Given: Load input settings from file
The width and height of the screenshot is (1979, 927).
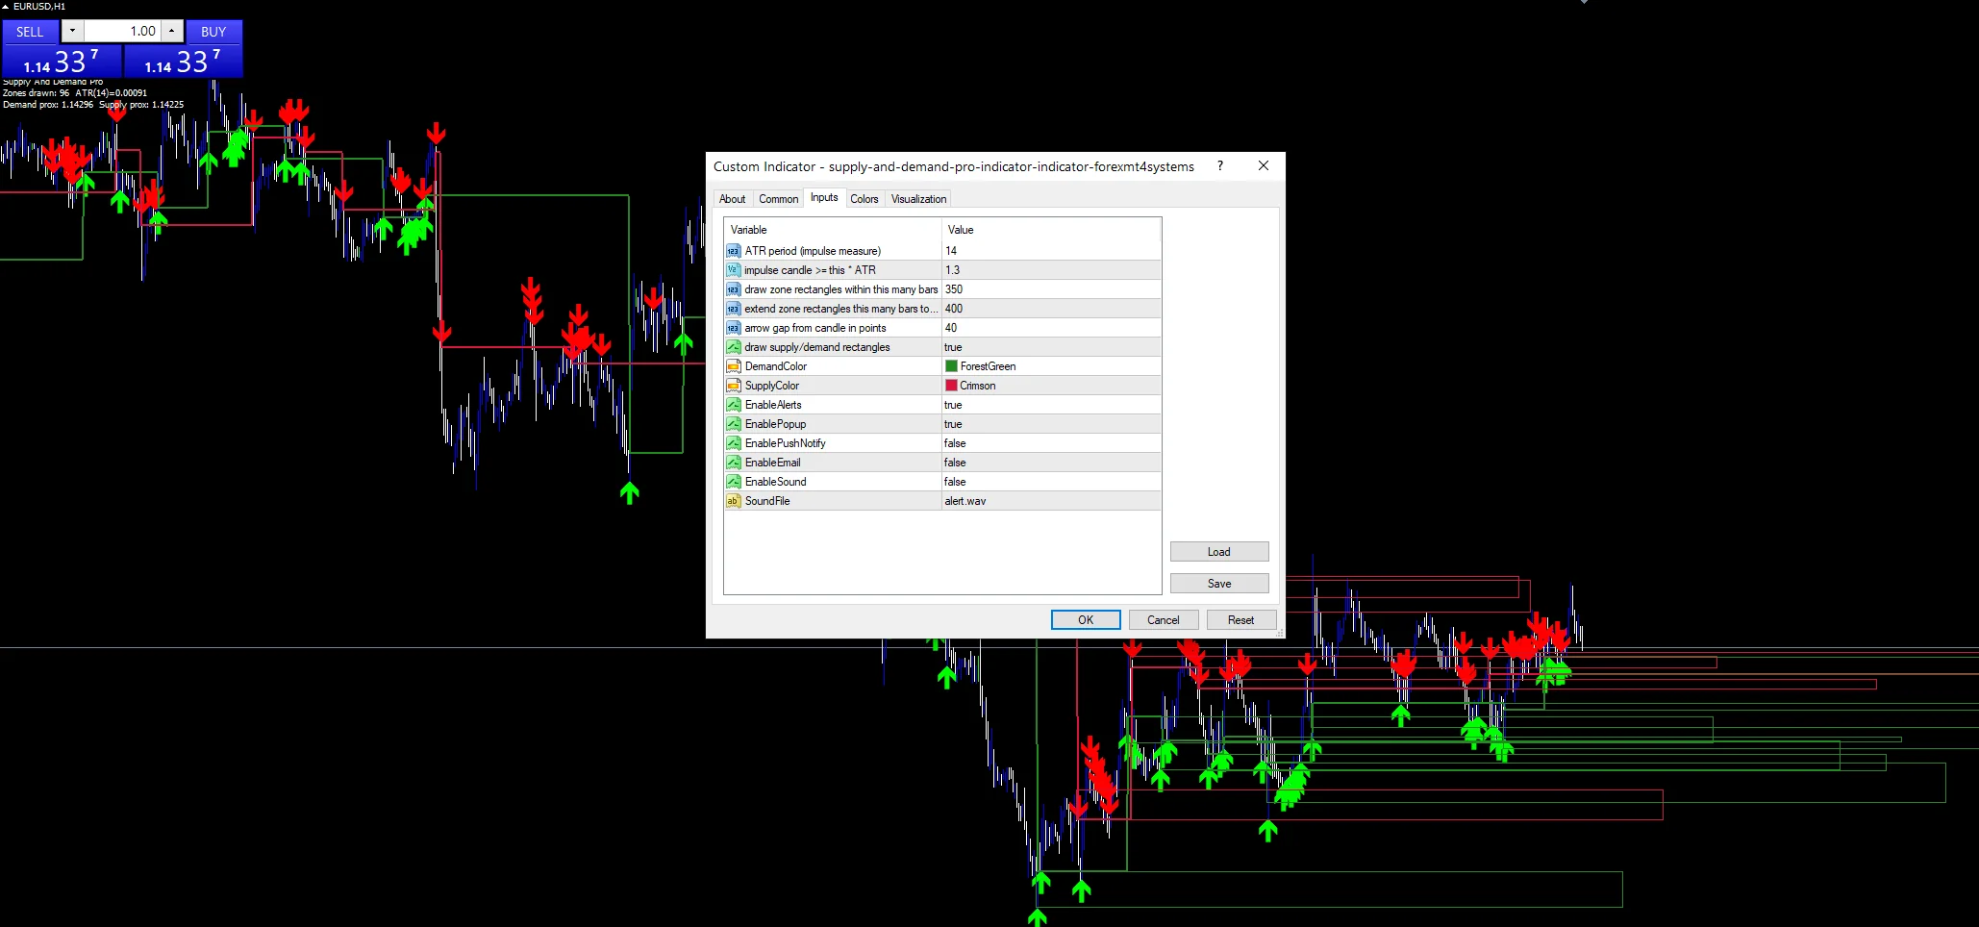Looking at the screenshot, I should (1219, 552).
